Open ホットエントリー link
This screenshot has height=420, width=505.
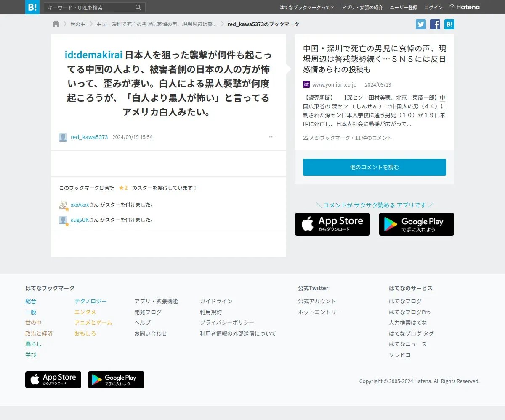(320, 312)
